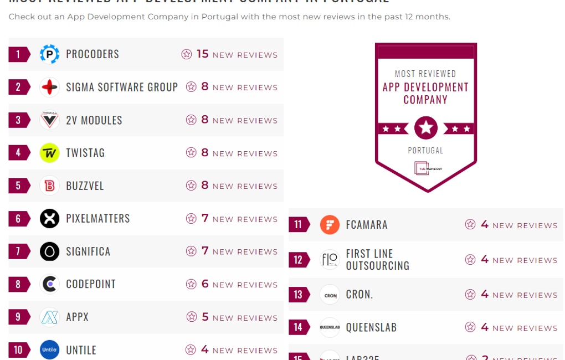Click the Sigma Software Group logo
The width and height of the screenshot is (565, 360).
click(x=50, y=87)
